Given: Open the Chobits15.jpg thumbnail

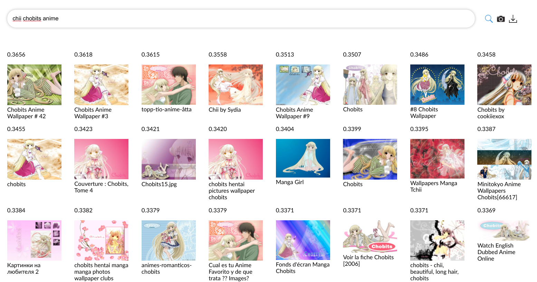Looking at the screenshot, I should tap(169, 159).
